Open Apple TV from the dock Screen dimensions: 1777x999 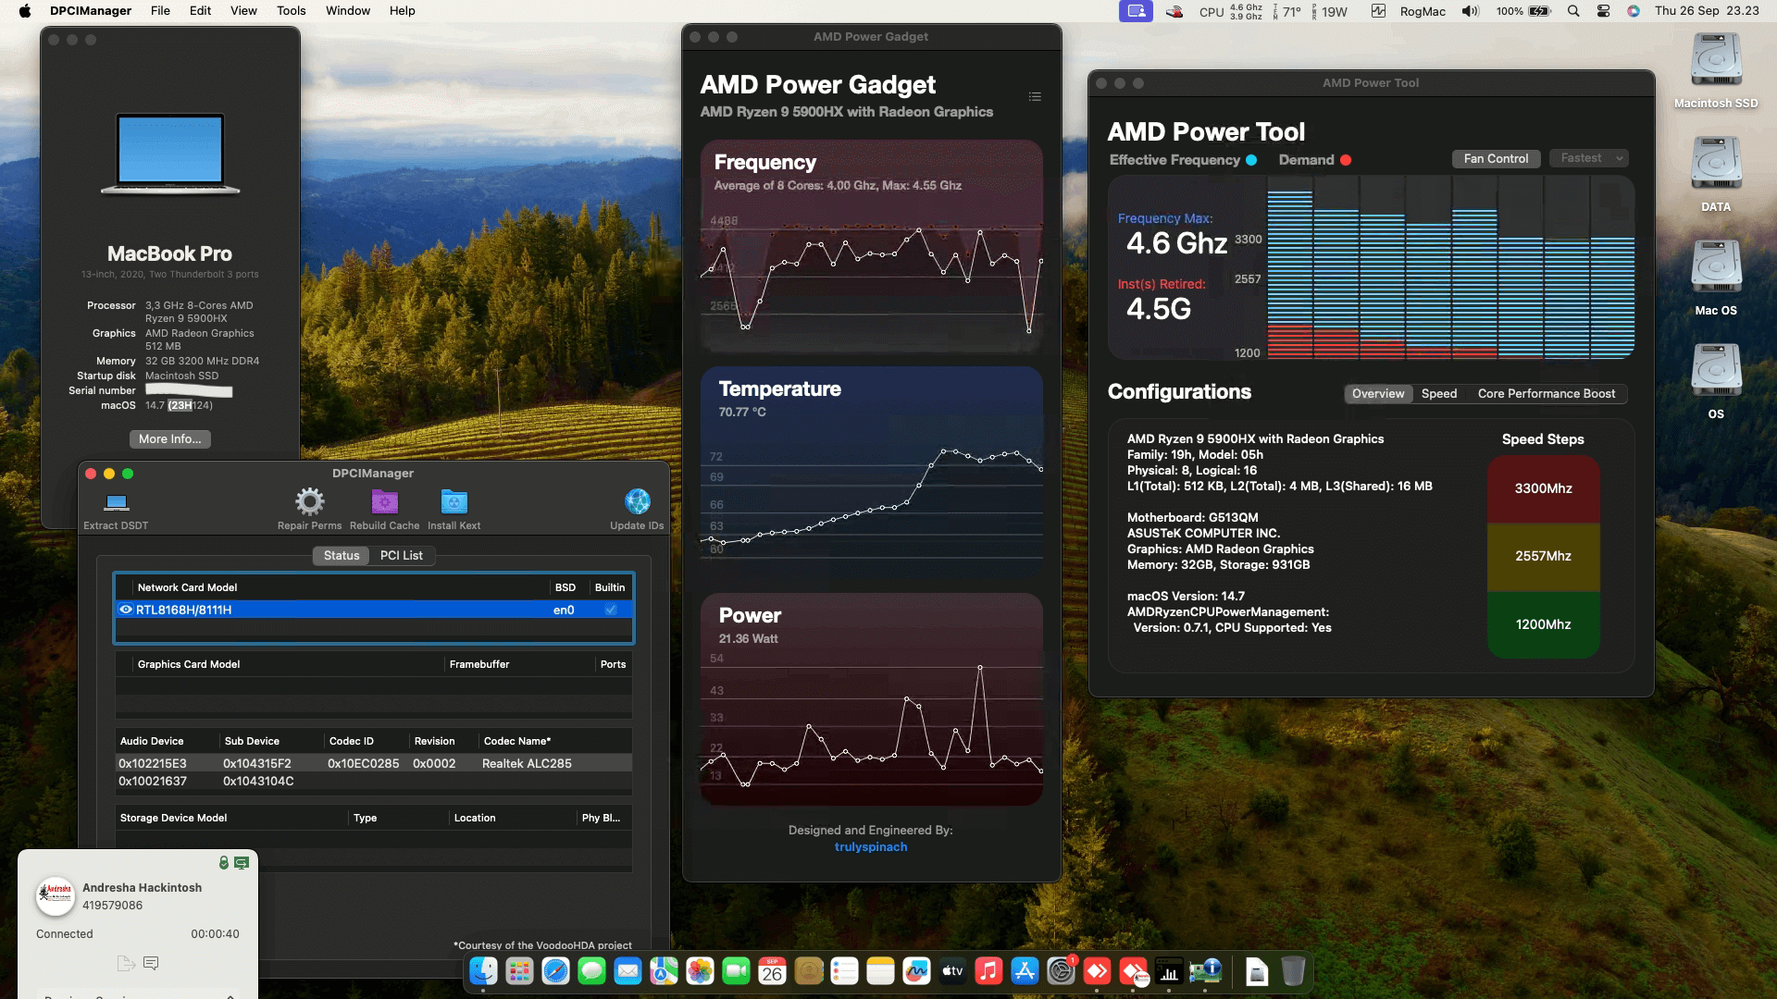coord(952,971)
